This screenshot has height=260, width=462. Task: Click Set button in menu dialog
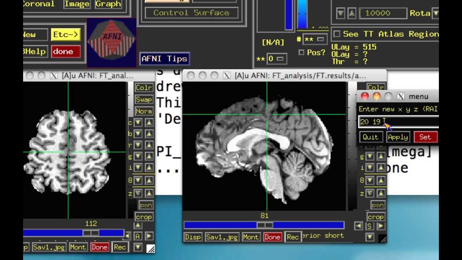[425, 137]
